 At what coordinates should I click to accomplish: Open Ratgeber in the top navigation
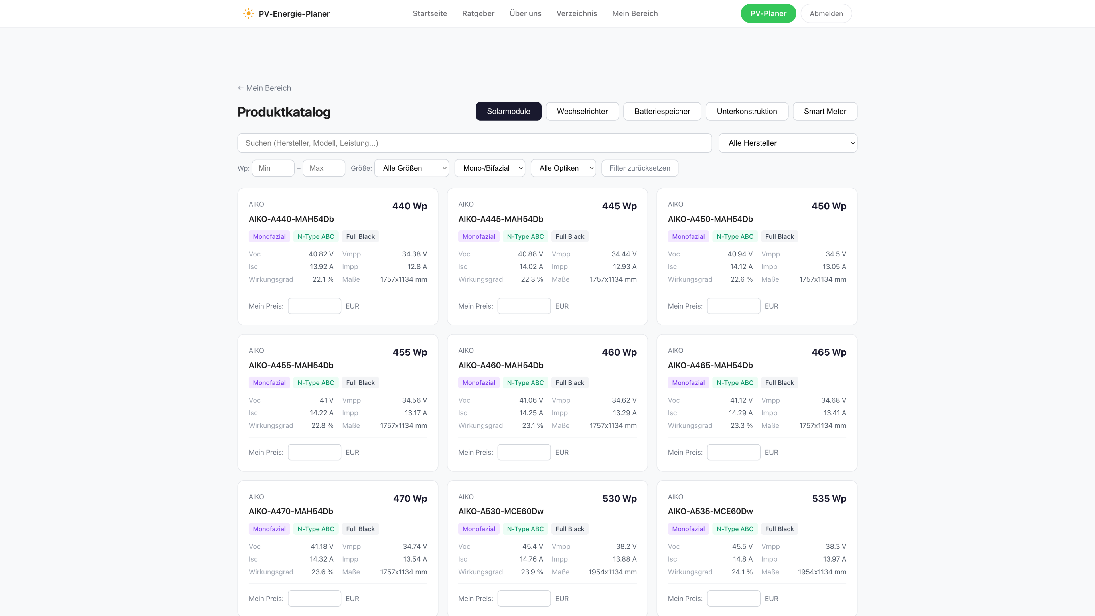[x=478, y=14]
